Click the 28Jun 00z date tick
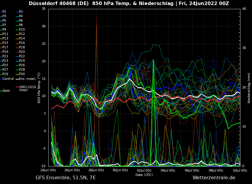 pyautogui.click(x=96, y=170)
